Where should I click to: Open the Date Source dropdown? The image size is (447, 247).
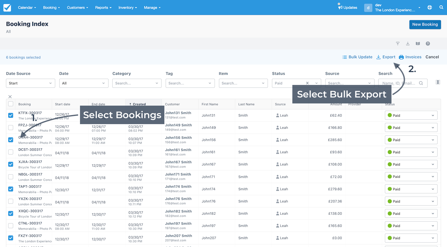30,83
